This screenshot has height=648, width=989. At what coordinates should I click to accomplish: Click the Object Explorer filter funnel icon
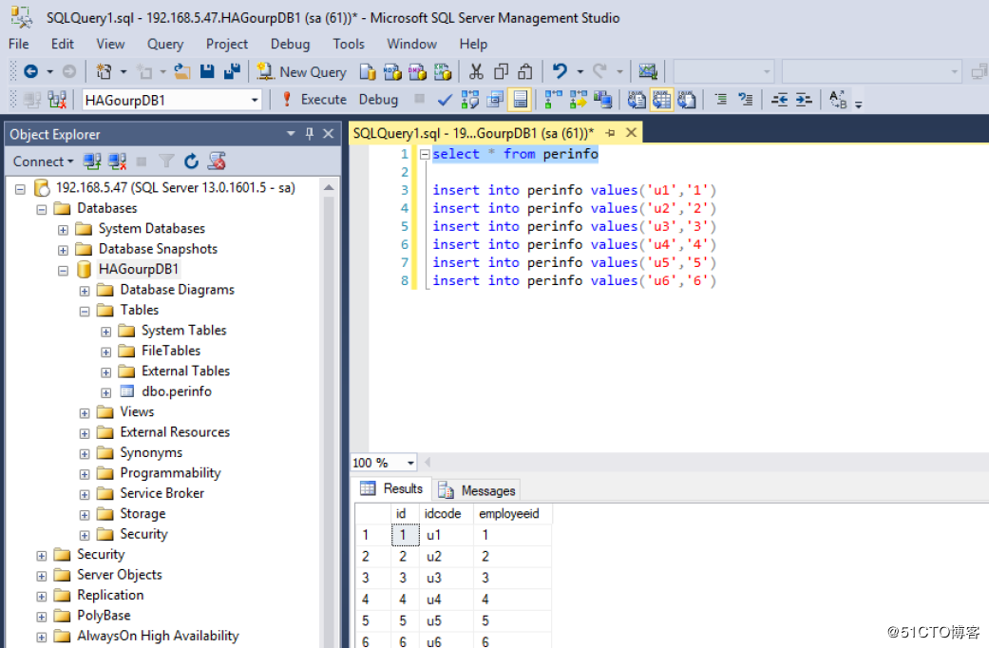[x=166, y=162]
